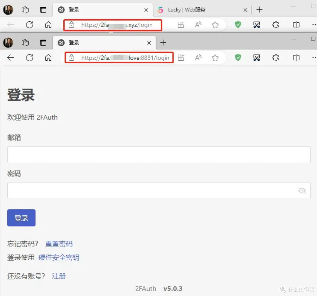Open extensions puzzle icon in front window
The height and width of the screenshot is (296, 317).
(276, 58)
